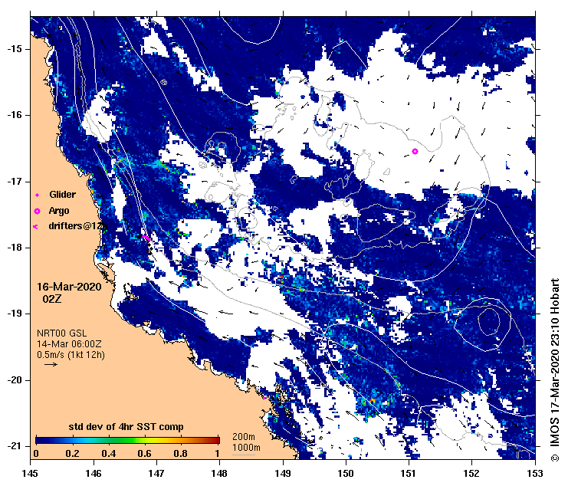Viewport: 568px width, 486px height.
Task: Click the magenta glider track near coast
Action: 146,238
